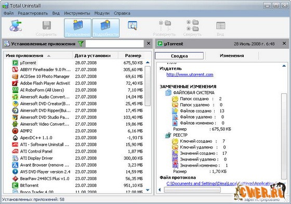Click the details pane horizontal scrollbar
The width and height of the screenshot is (291, 204).
click(x=192, y=189)
